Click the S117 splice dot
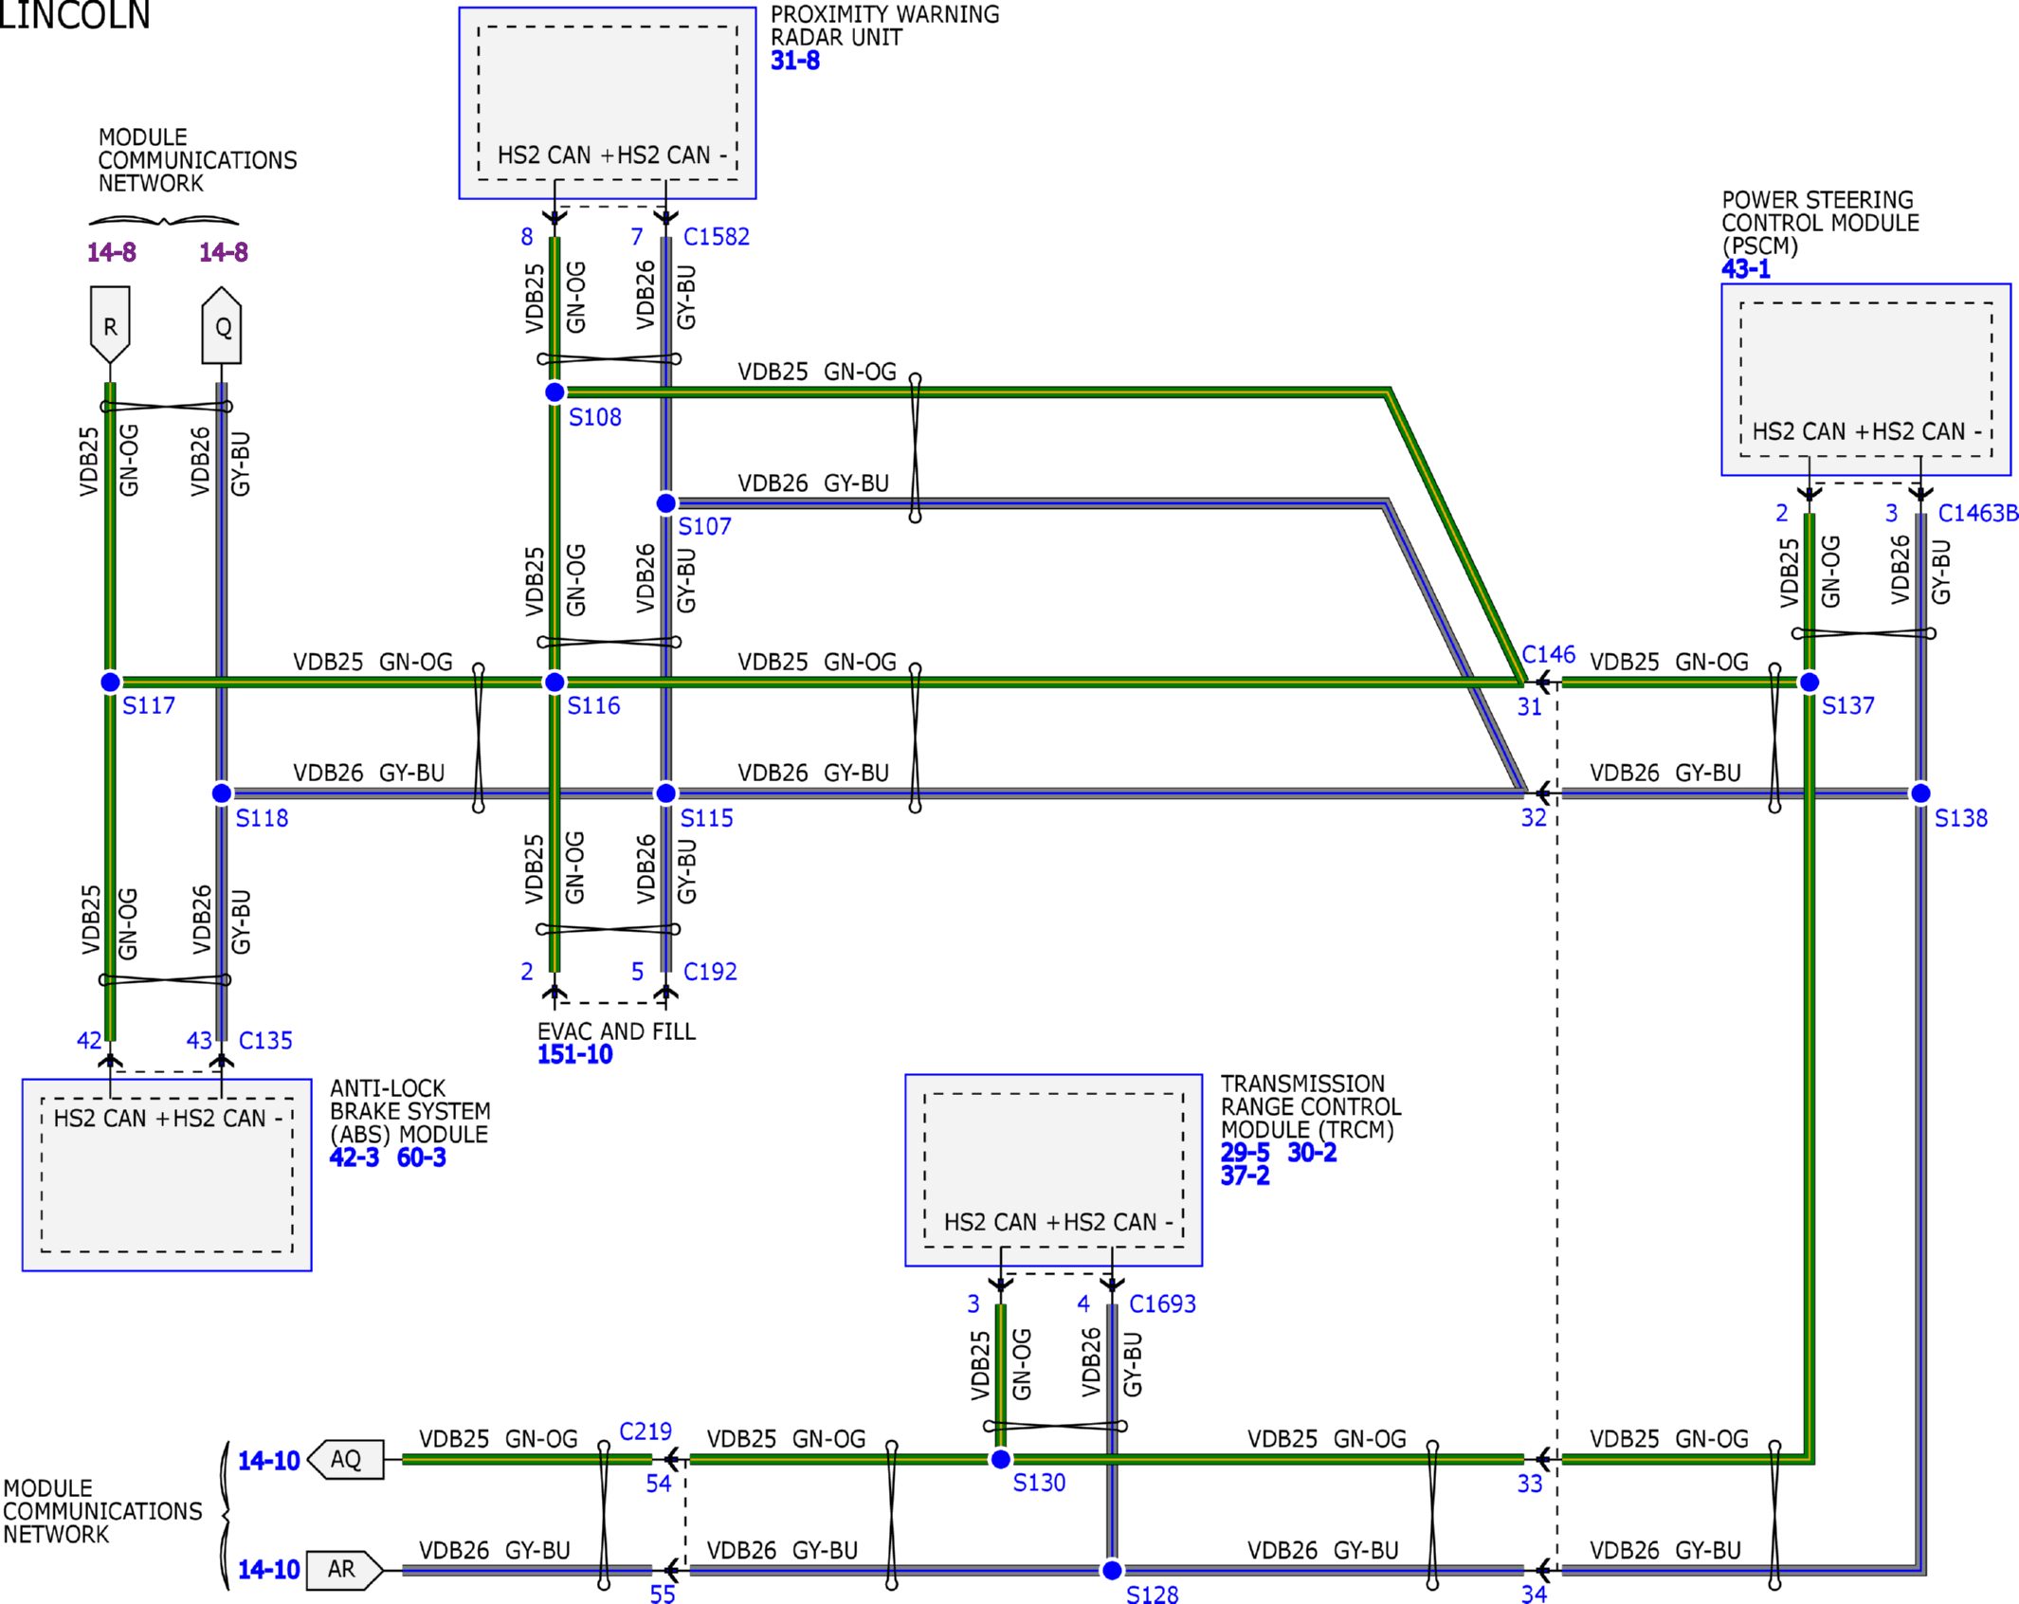 pos(110,682)
